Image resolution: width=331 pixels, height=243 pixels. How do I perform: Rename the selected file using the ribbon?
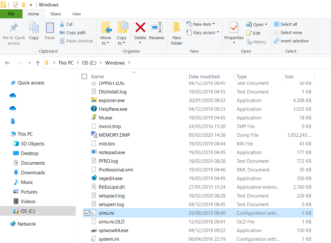point(157,31)
